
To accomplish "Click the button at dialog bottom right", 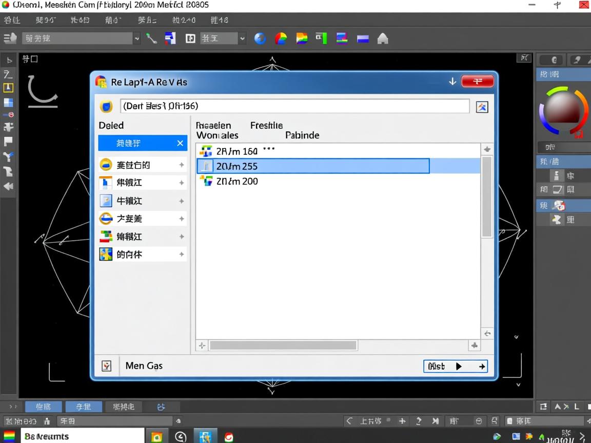I will click(455, 366).
